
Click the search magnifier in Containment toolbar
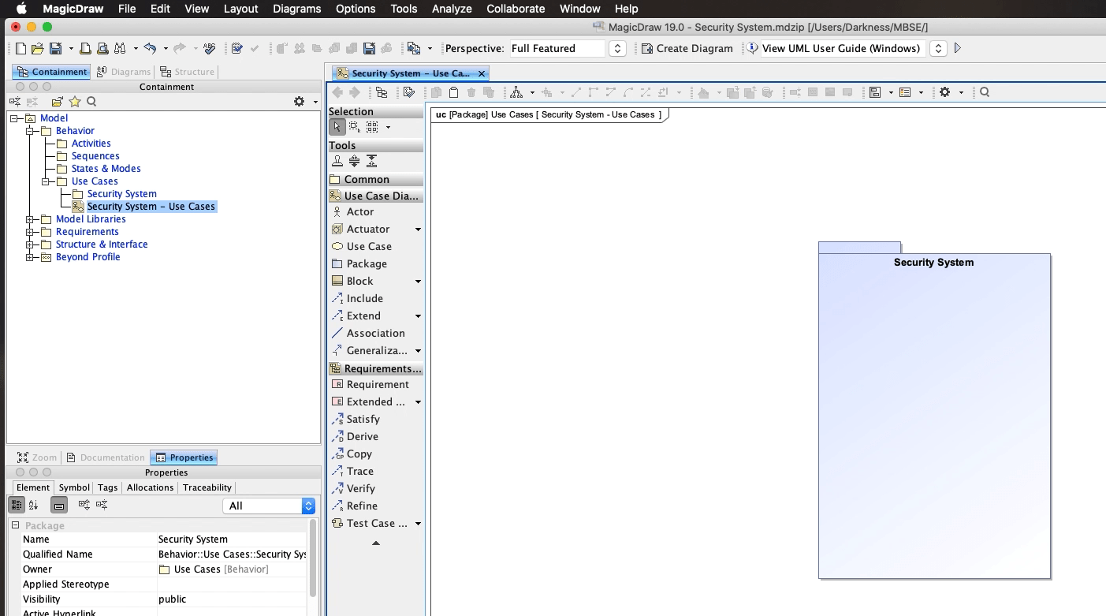coord(91,102)
